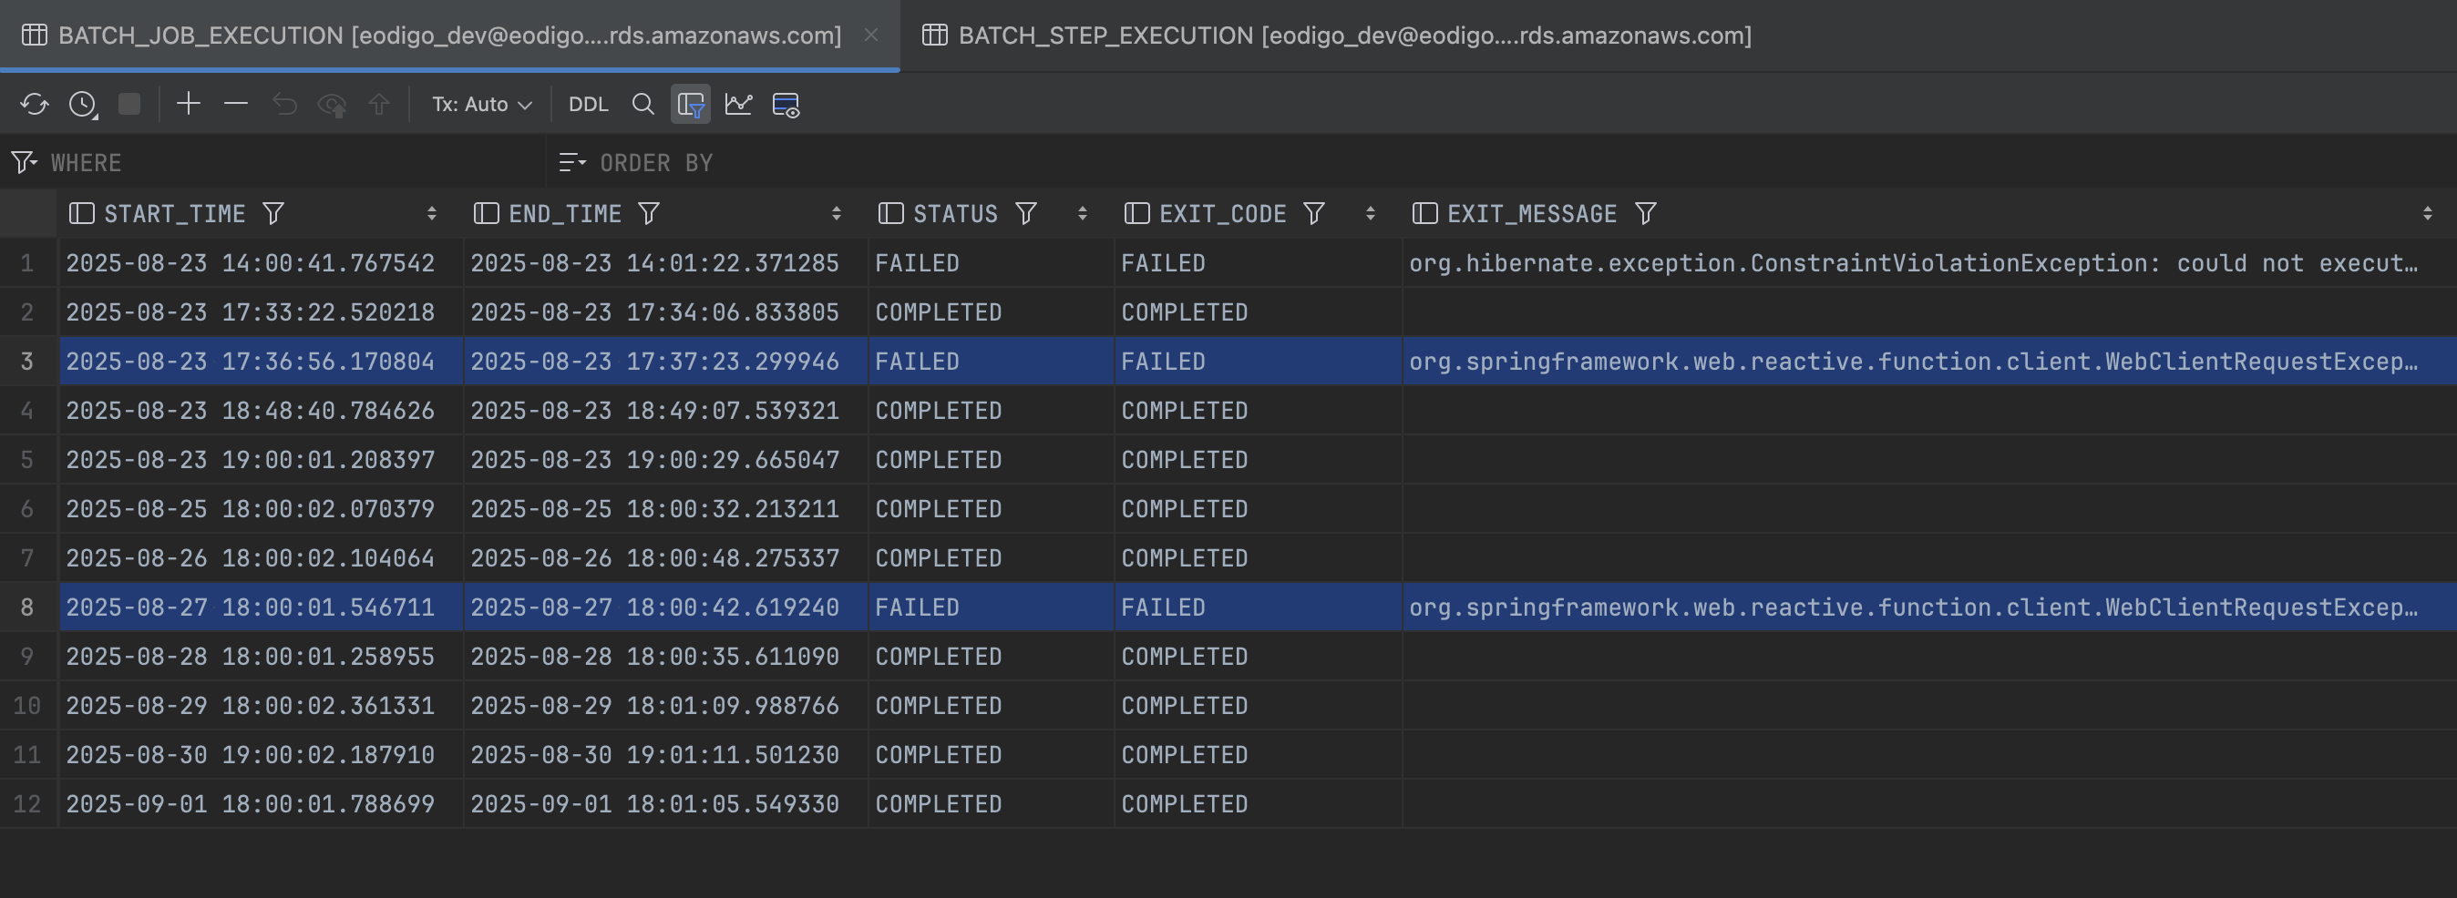Screen dimensions: 2457x898
Task: Filter the START_TIME column
Action: [x=273, y=213]
